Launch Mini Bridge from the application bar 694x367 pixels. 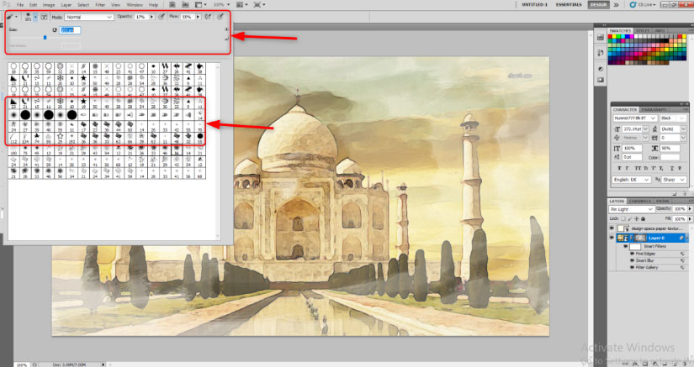[x=185, y=5]
